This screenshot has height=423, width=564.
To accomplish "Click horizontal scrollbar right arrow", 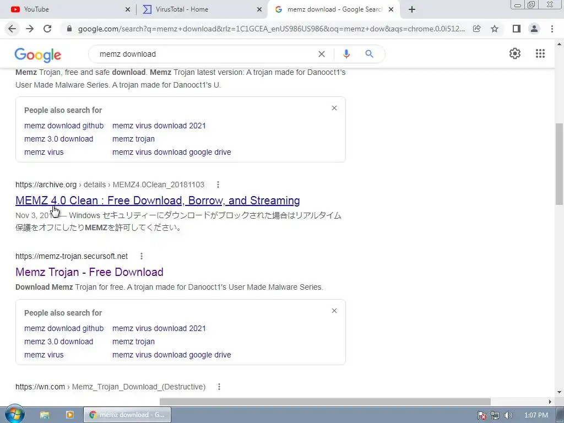I will (x=550, y=402).
